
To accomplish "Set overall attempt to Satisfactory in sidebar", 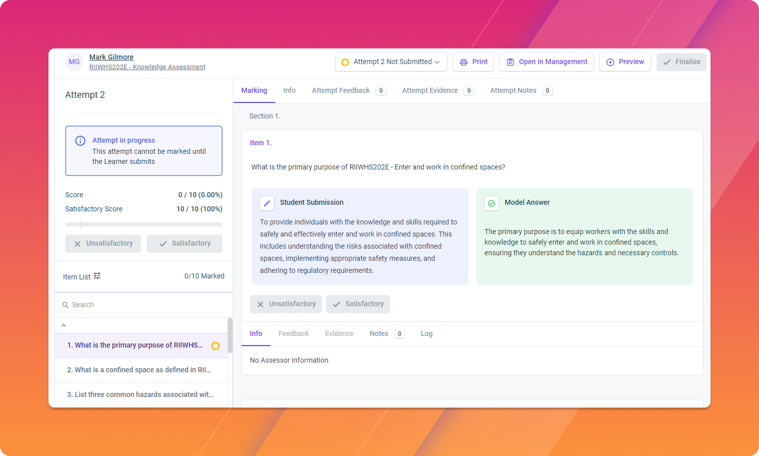I will (185, 244).
